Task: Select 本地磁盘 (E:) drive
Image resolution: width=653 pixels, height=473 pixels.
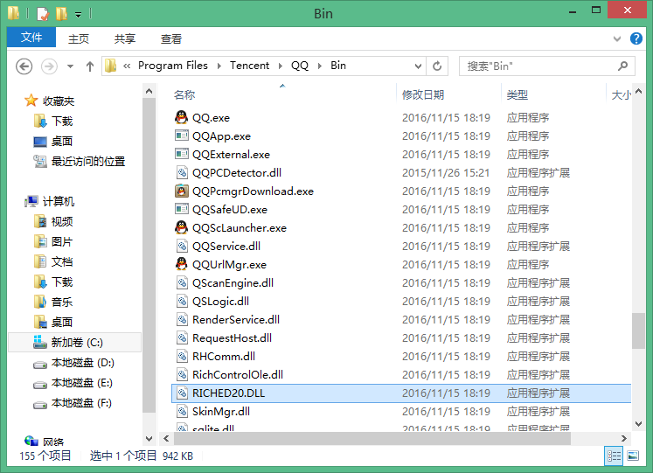Action: coord(73,383)
